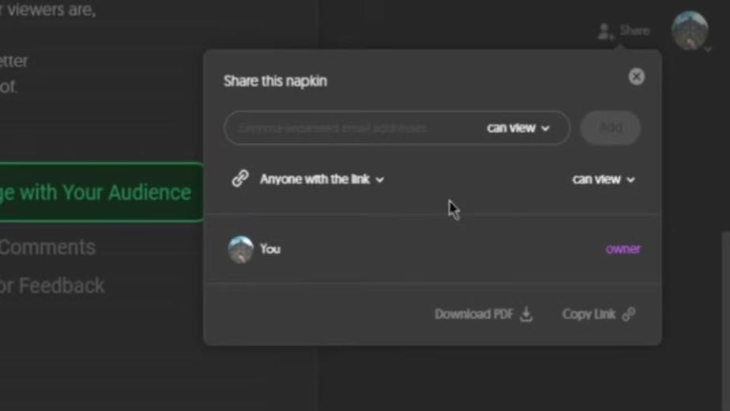The image size is (730, 411).
Task: Open the can view dropdown beside email field
Action: coord(518,128)
